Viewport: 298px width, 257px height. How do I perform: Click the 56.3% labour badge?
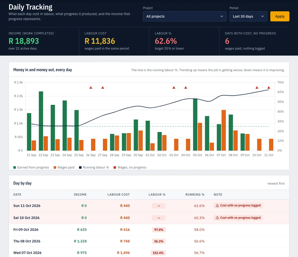pos(159,241)
